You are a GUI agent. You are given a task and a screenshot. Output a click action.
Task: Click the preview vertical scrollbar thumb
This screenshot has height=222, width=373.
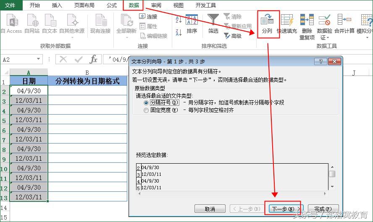[332, 174]
